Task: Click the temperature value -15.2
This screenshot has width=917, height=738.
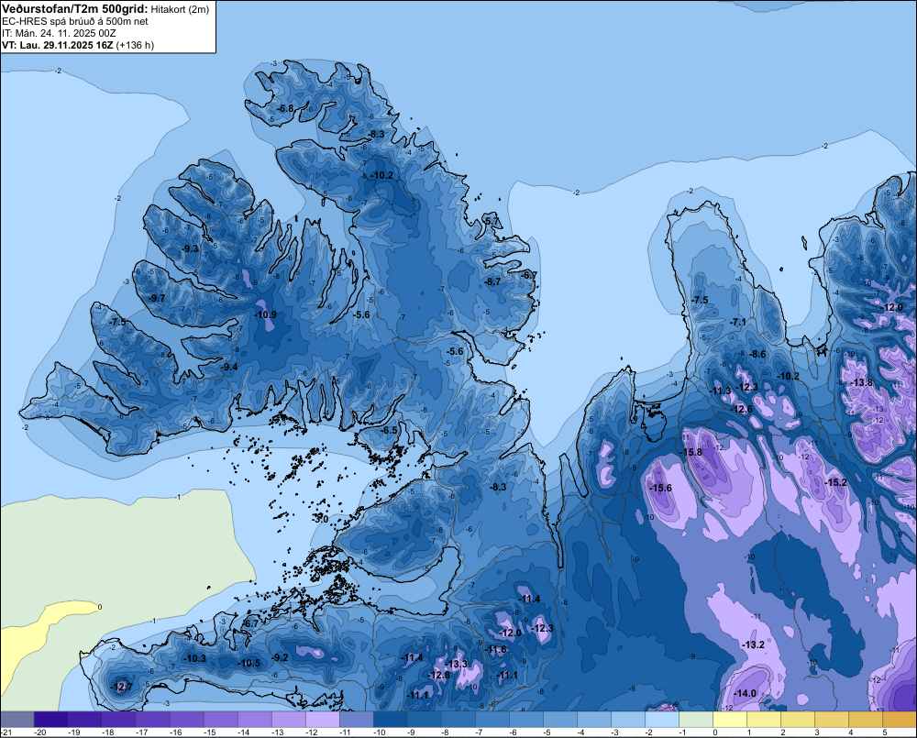Action: (835, 482)
